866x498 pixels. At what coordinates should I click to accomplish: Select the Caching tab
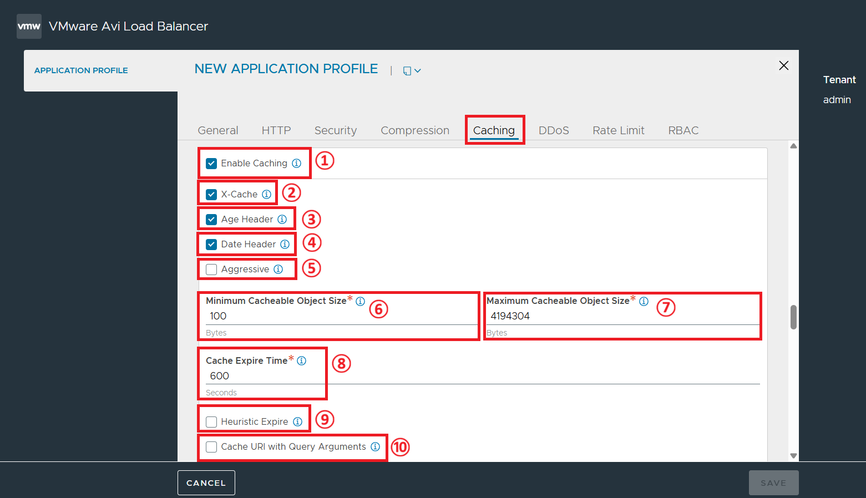click(494, 130)
